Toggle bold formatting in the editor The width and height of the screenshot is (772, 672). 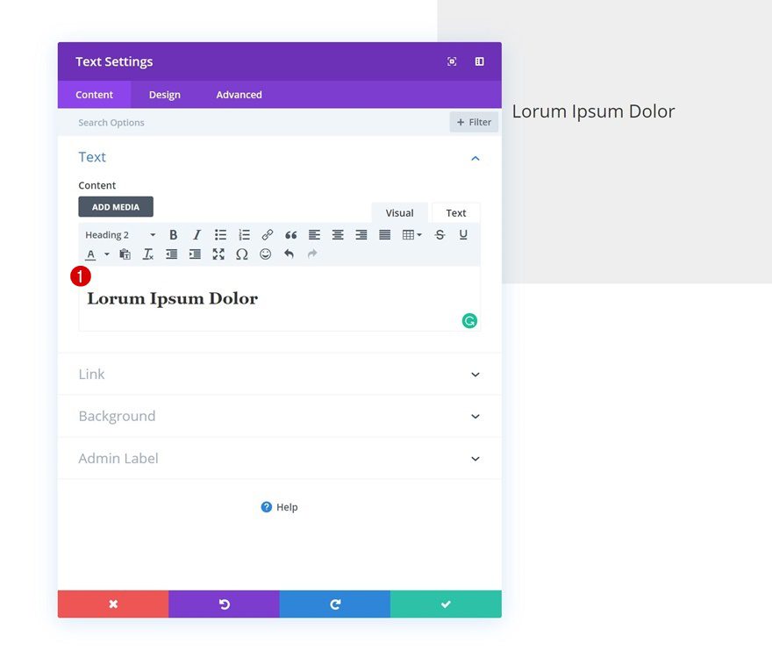[x=173, y=234]
